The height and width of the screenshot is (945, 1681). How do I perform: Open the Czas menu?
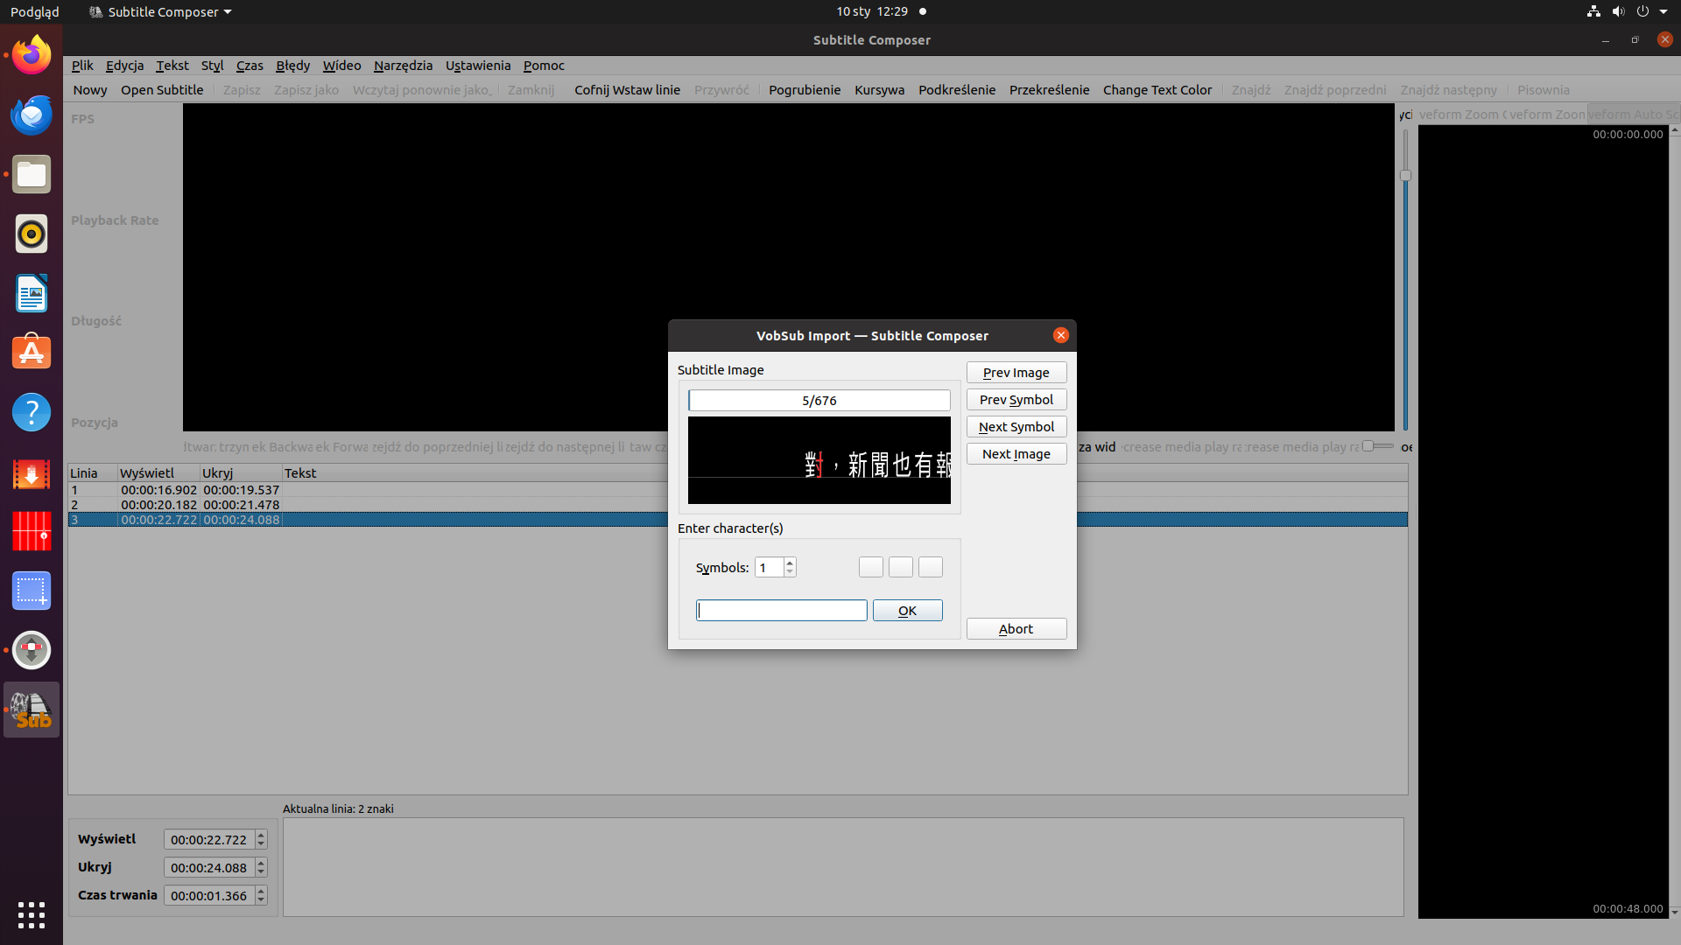point(250,66)
